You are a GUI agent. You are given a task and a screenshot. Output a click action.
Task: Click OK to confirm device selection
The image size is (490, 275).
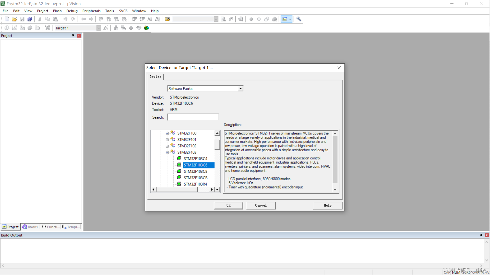228,205
